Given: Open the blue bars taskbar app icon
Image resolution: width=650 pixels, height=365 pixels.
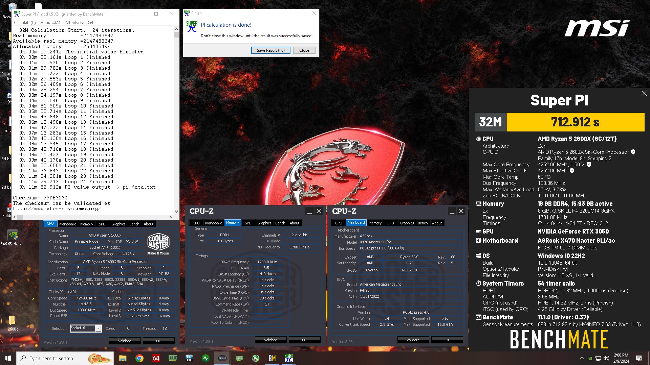Looking at the screenshot, I should pos(189,358).
